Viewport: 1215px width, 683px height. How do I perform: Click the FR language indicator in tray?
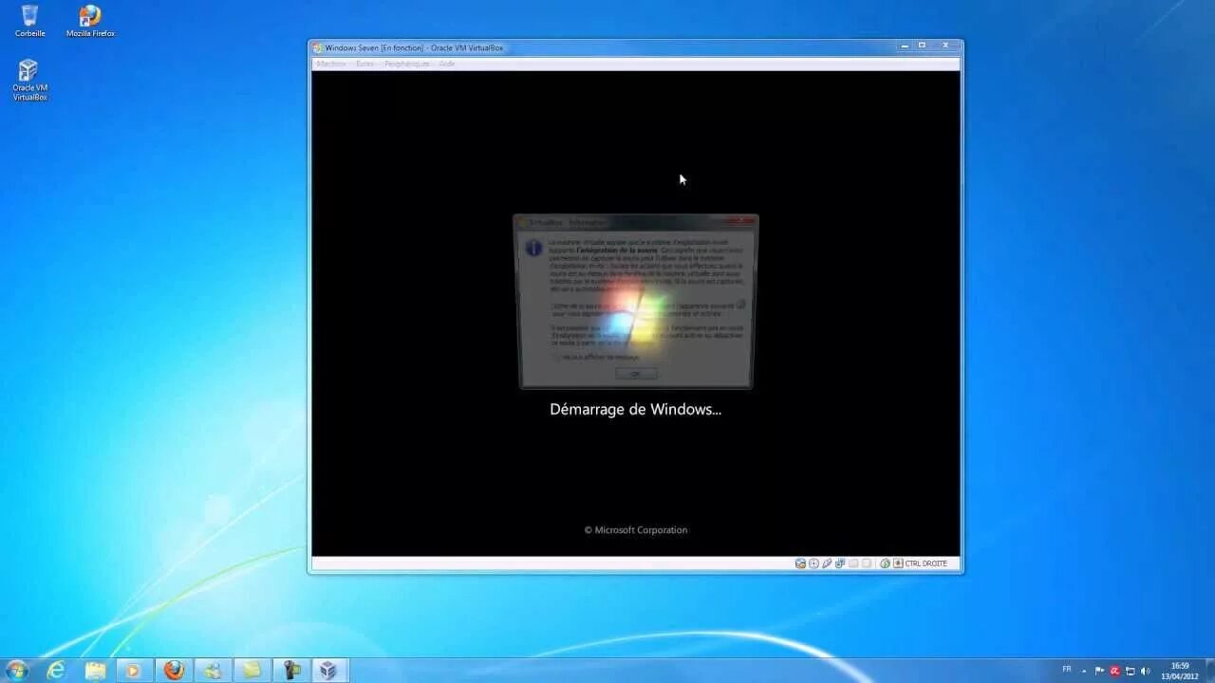pos(1067,669)
